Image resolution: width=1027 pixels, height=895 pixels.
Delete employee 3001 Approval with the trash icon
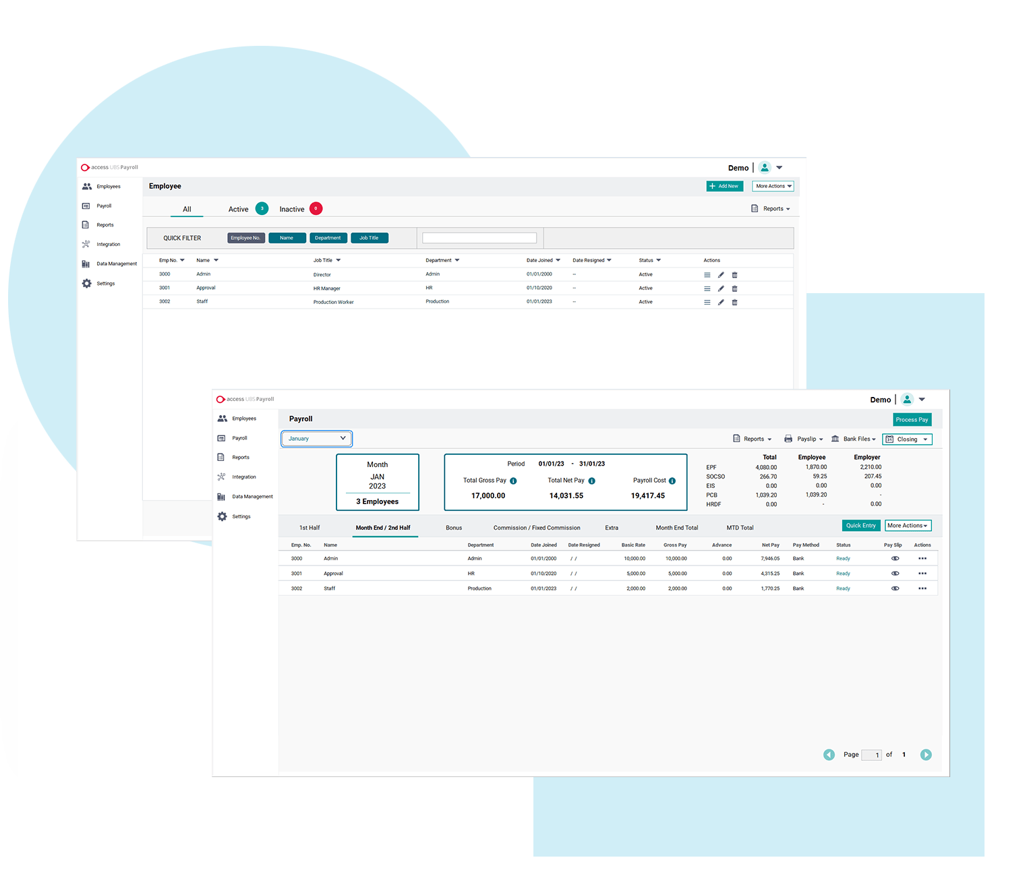(735, 288)
